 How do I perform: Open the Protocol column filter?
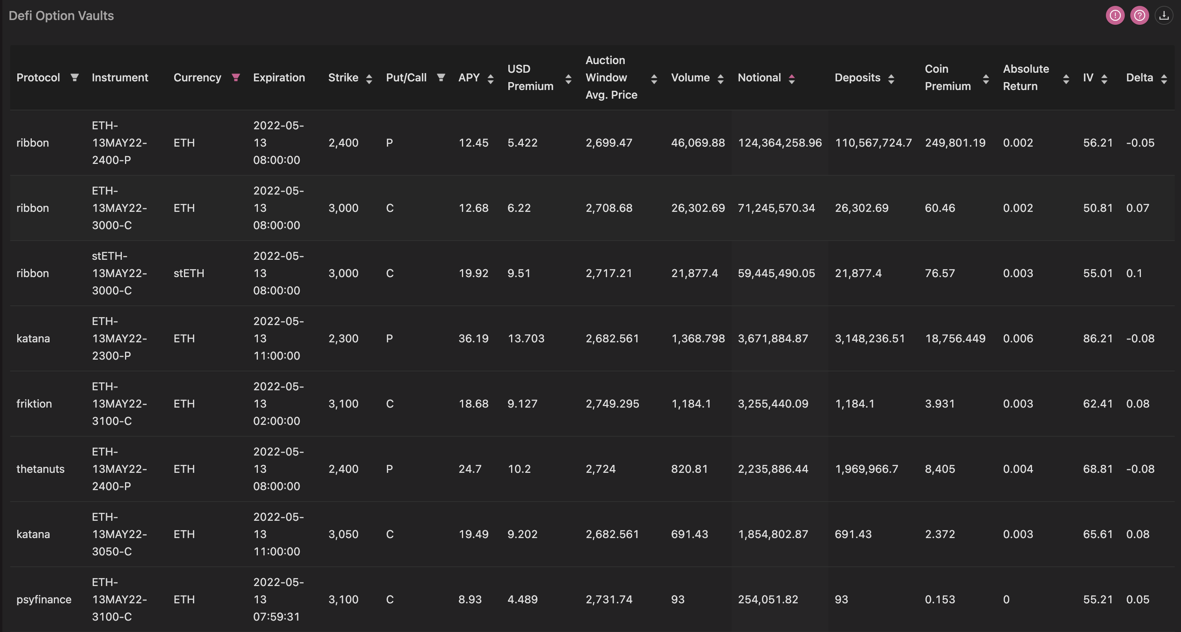tap(74, 77)
